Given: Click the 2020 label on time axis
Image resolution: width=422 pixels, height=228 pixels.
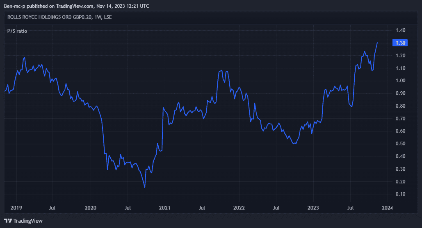Looking at the screenshot, I should click(90, 208).
